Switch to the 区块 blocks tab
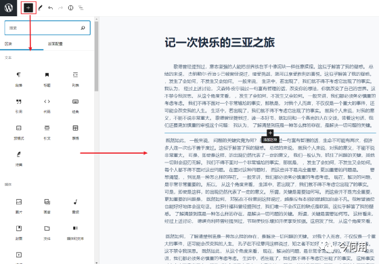 tap(8, 44)
